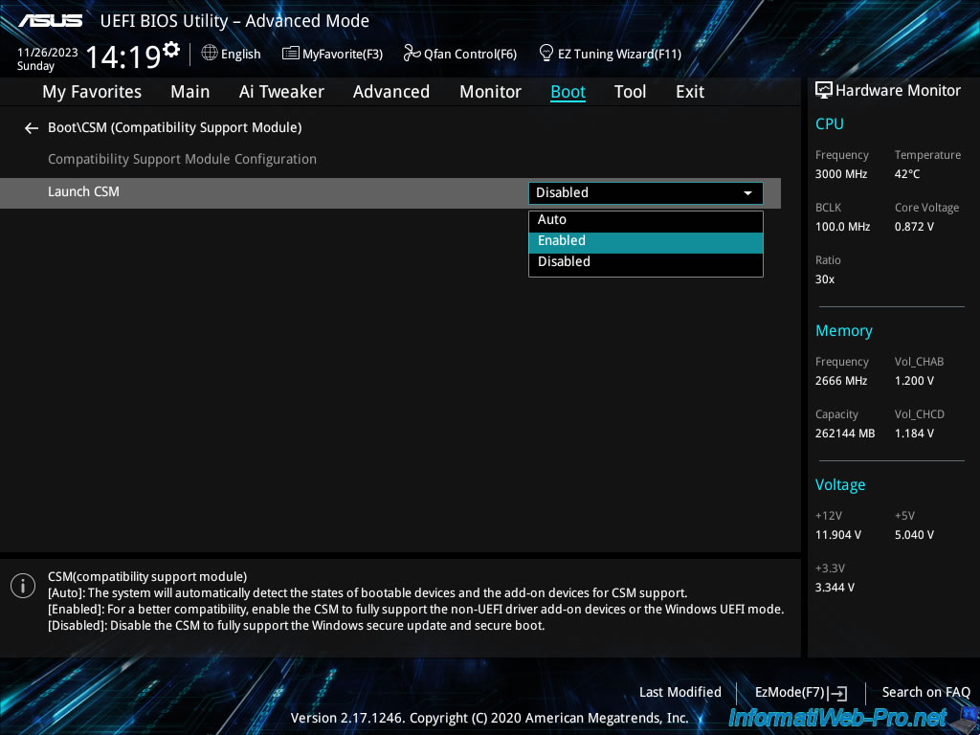Click the ASUS logo
Screen dimensions: 980x735
(50, 21)
